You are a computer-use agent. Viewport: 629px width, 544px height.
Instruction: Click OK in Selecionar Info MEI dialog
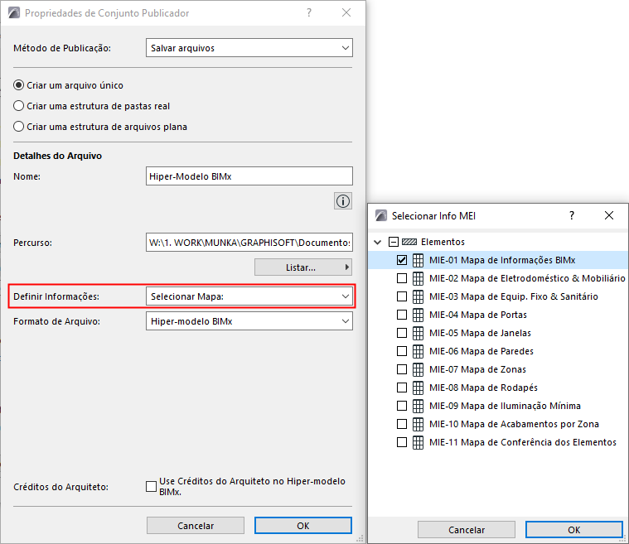[574, 530]
